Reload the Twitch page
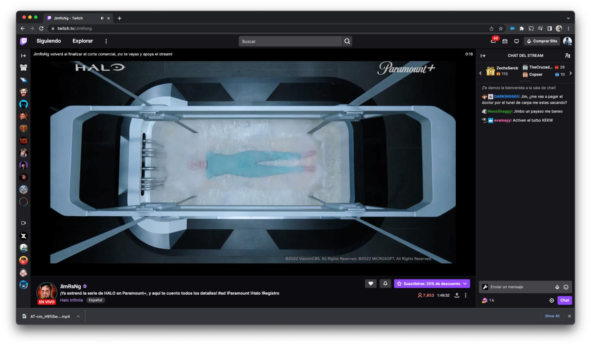 point(41,28)
